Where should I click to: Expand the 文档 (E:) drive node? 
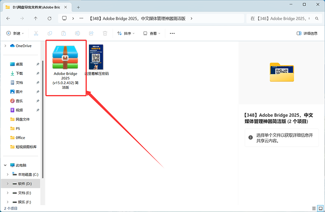(8, 193)
